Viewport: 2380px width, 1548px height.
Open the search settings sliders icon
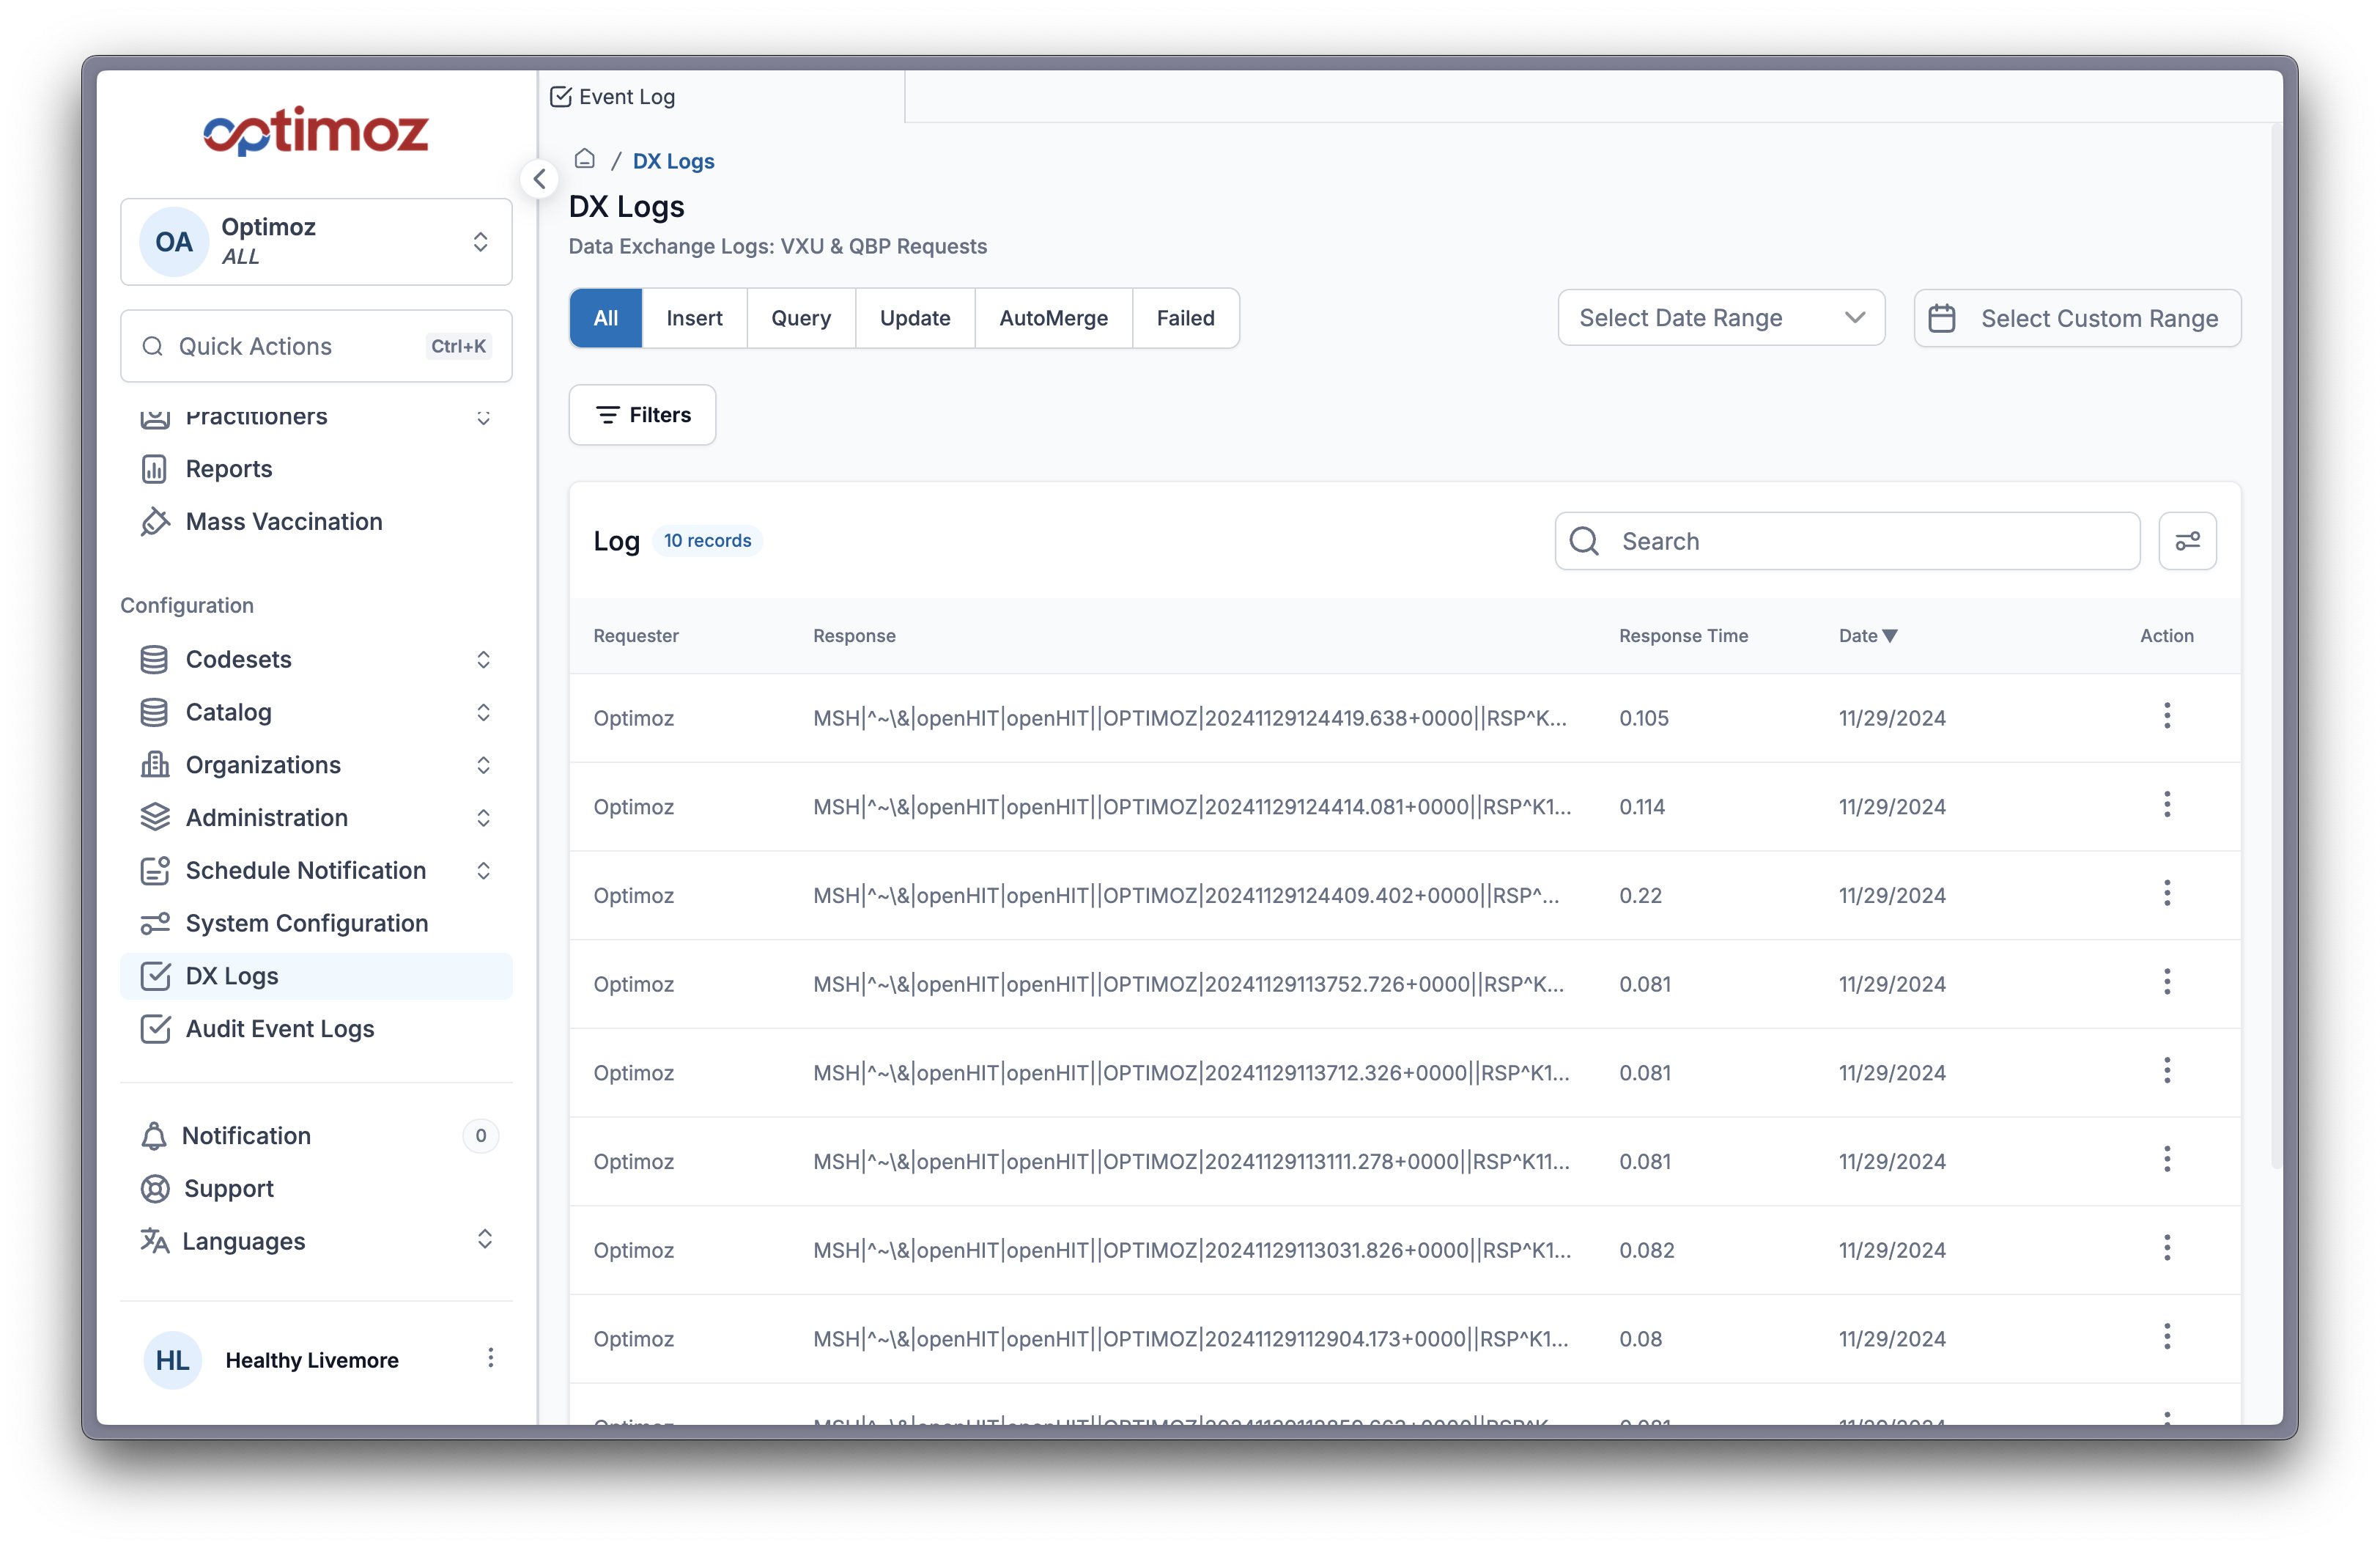tap(2188, 541)
